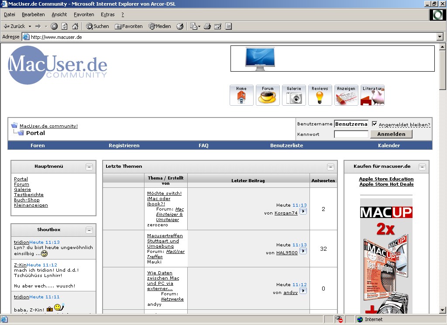Click the history icon in the toolbar
447x325 pixels.
[x=180, y=26]
